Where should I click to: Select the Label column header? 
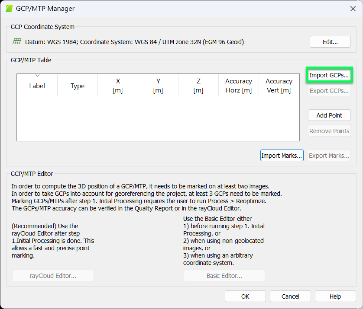point(37,86)
